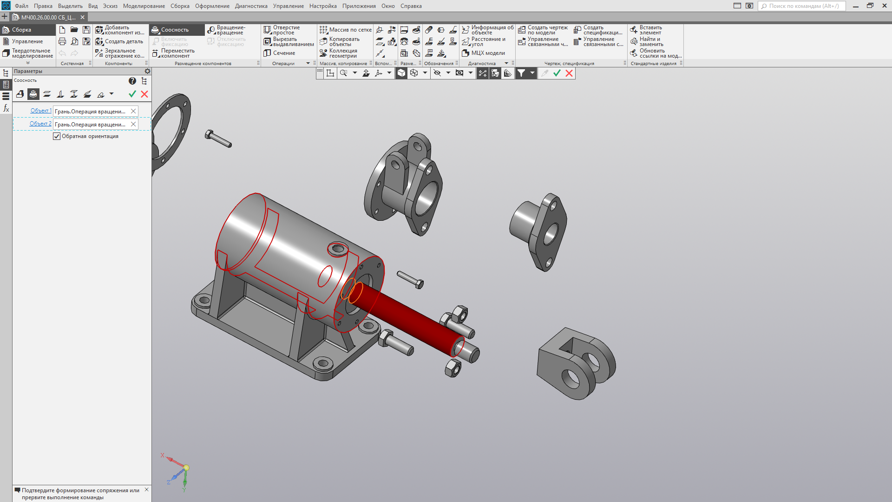Click the Создать деталь button
Viewport: 892px width, 502px height.
coord(119,41)
